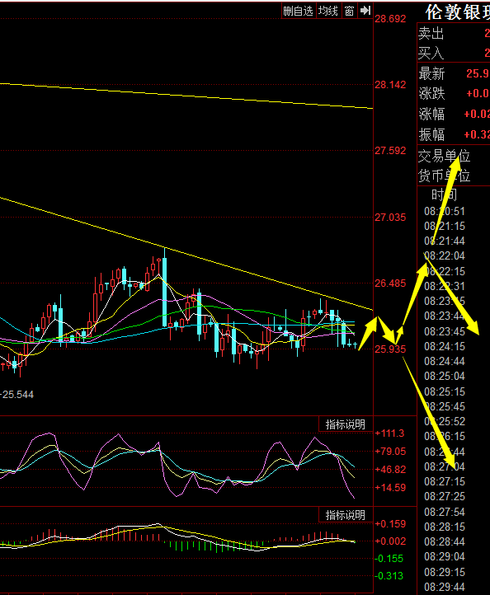Click the 删自选 button
The width and height of the screenshot is (490, 595).
pos(298,11)
